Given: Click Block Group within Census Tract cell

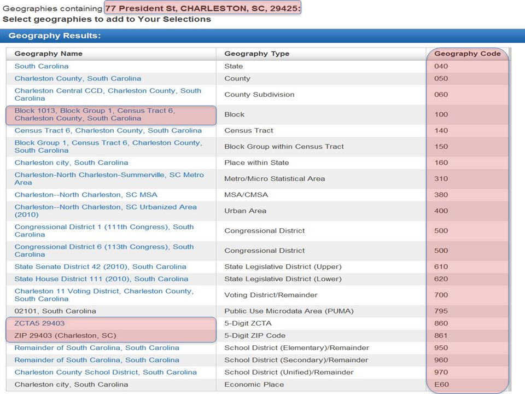Looking at the screenshot, I should (x=284, y=147).
